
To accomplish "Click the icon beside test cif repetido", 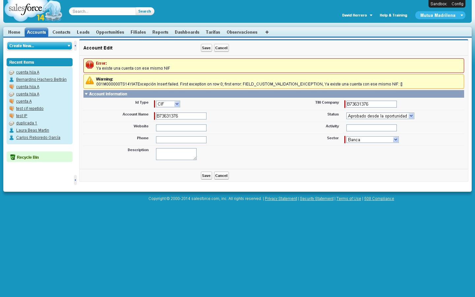I will [12, 109].
